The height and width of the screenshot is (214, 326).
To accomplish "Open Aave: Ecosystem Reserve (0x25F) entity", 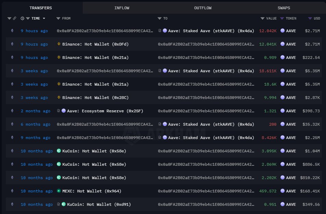I will [101, 111].
